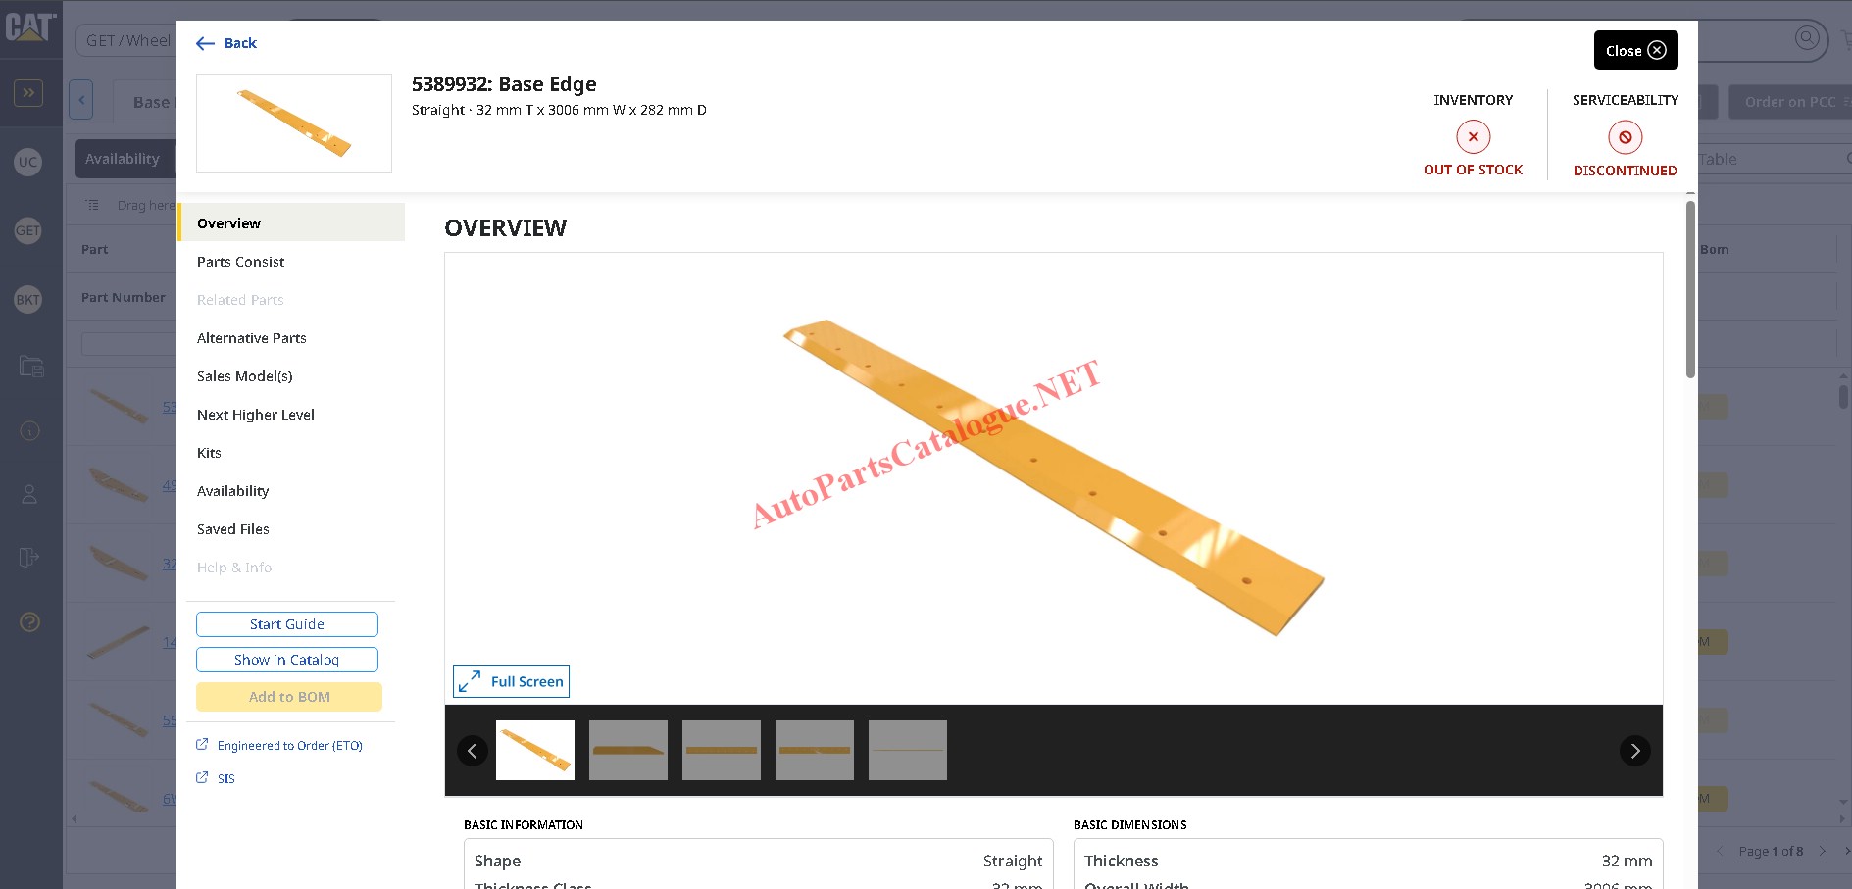Image resolution: width=1852 pixels, height=889 pixels.
Task: Click the part image in the dialog header
Action: tap(294, 123)
